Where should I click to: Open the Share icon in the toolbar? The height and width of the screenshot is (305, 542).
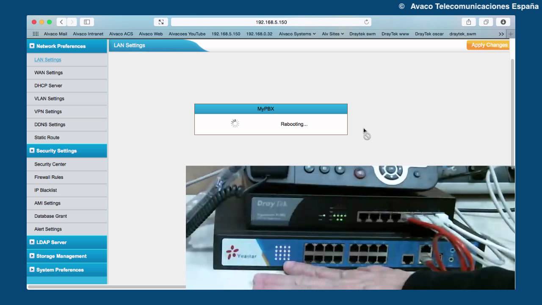click(469, 22)
